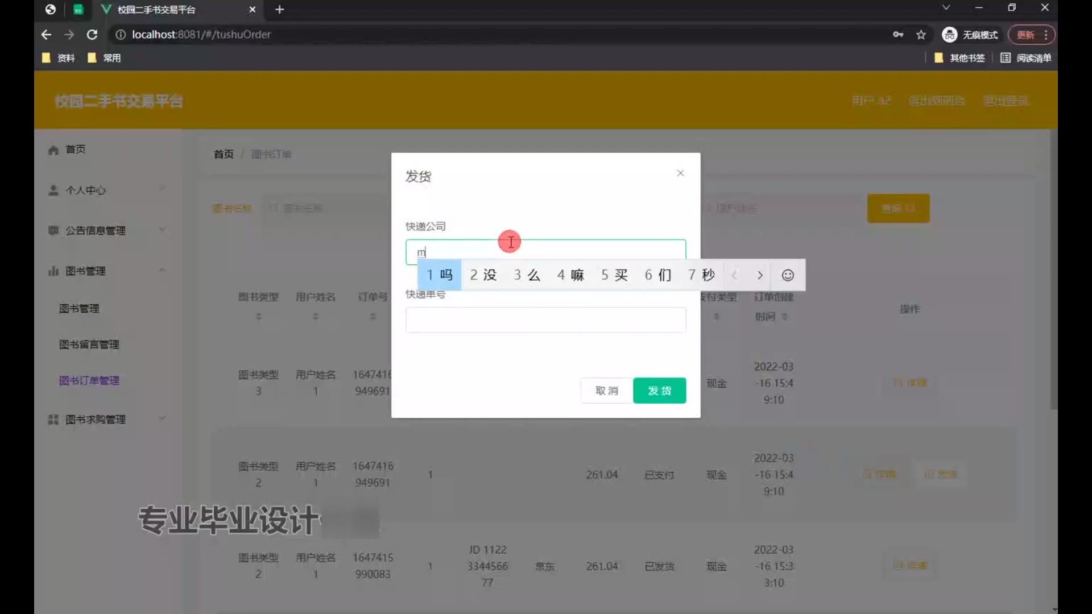Open the password key icon
This screenshot has width=1092, height=614.
pos(897,35)
